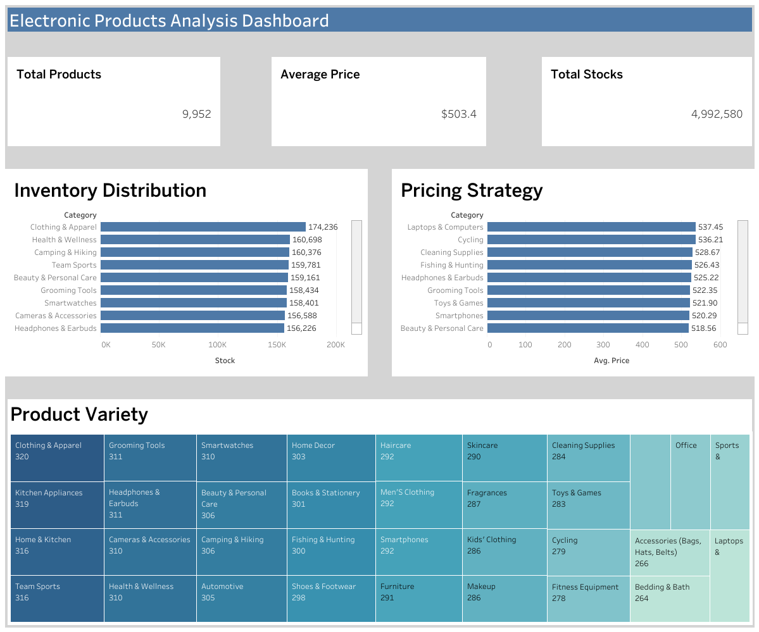The image size is (759, 632).
Task: Select the Cameras & Accessories stock bar
Action: (192, 315)
